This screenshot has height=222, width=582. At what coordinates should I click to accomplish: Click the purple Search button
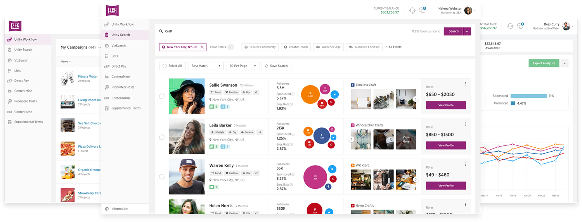point(453,31)
